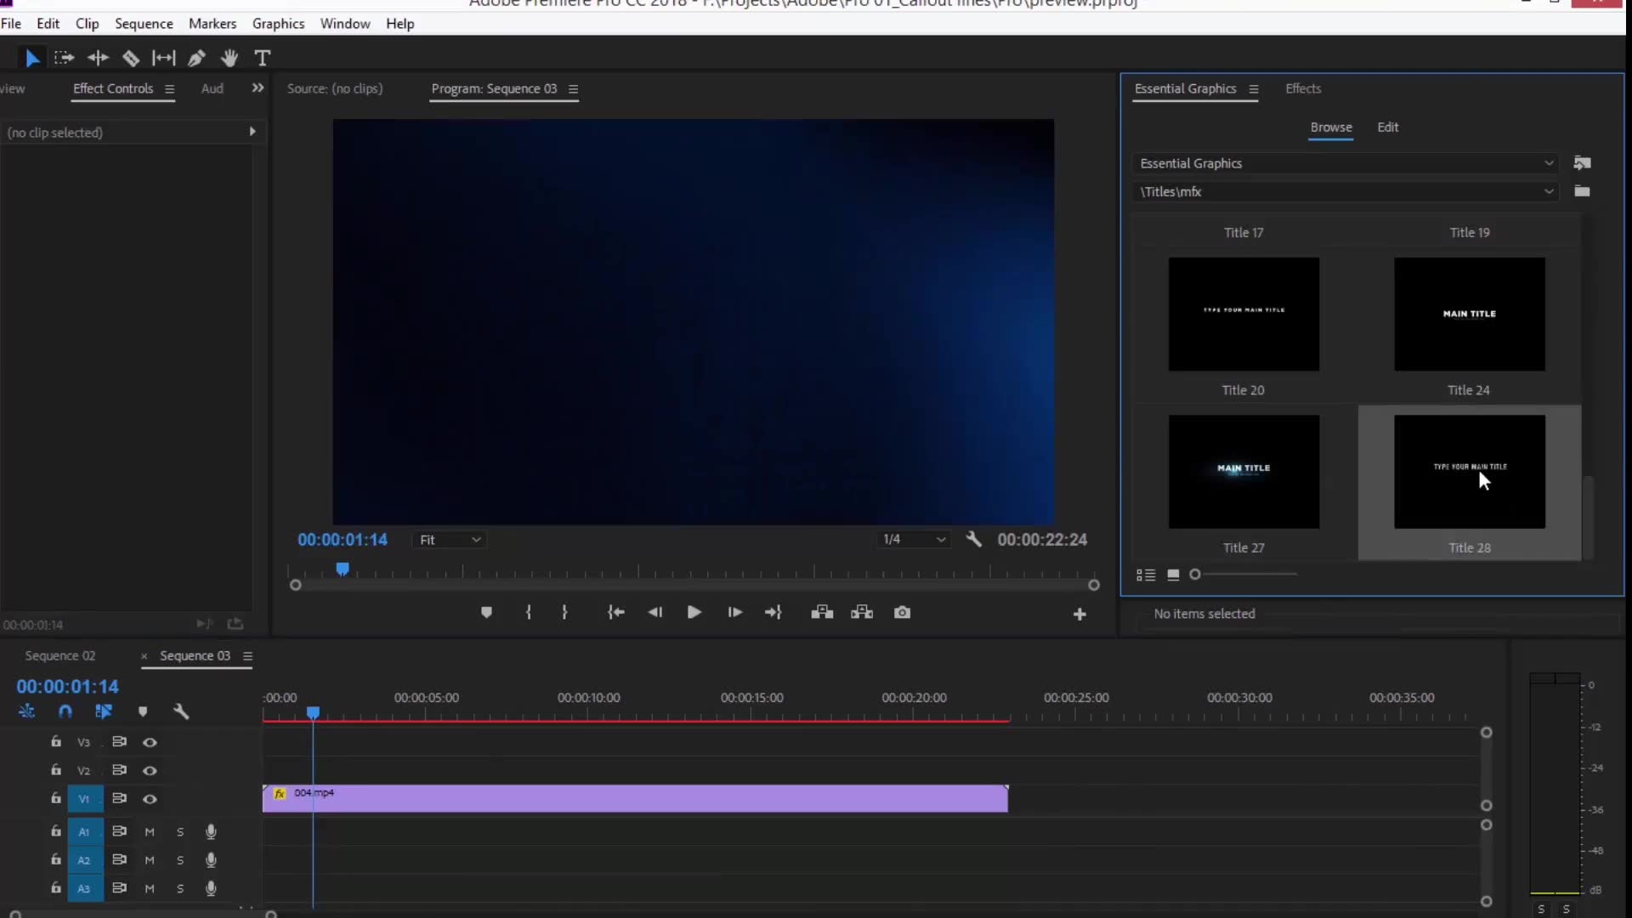
Task: Open the \Titles\mfx folder dropdown
Action: [x=1347, y=191]
